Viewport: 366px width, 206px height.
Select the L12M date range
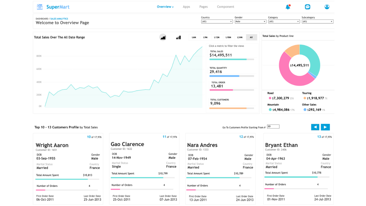(x=217, y=37)
